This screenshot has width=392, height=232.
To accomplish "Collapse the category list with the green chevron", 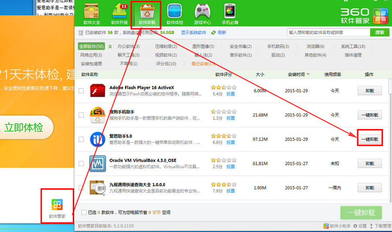I will pos(110,47).
